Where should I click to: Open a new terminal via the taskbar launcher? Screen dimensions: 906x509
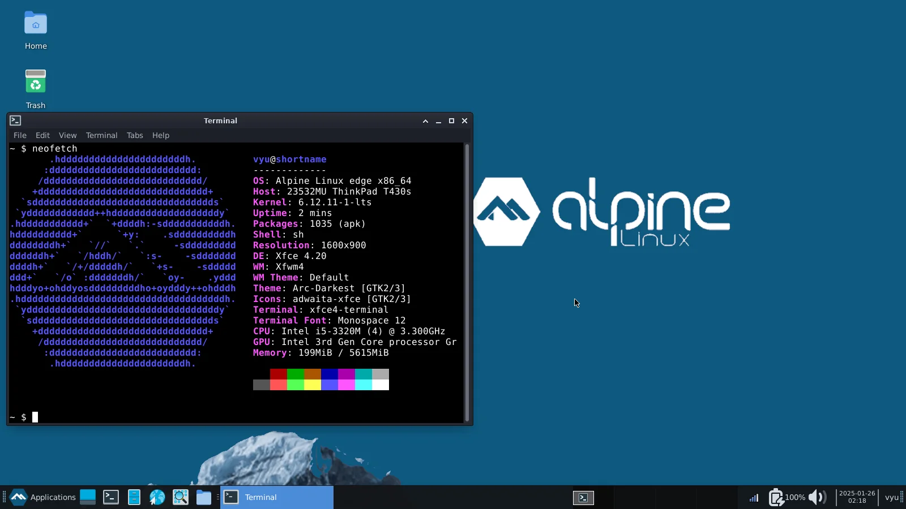110,498
